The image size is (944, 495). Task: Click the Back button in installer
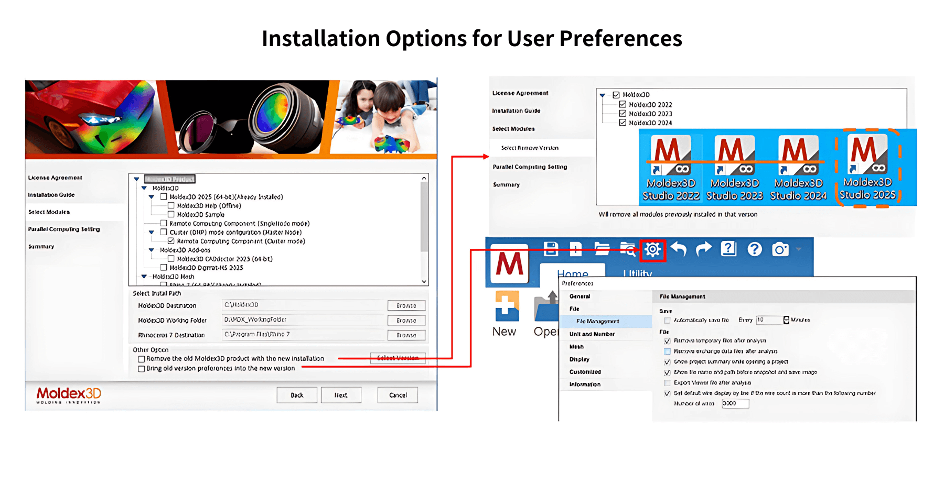click(297, 395)
